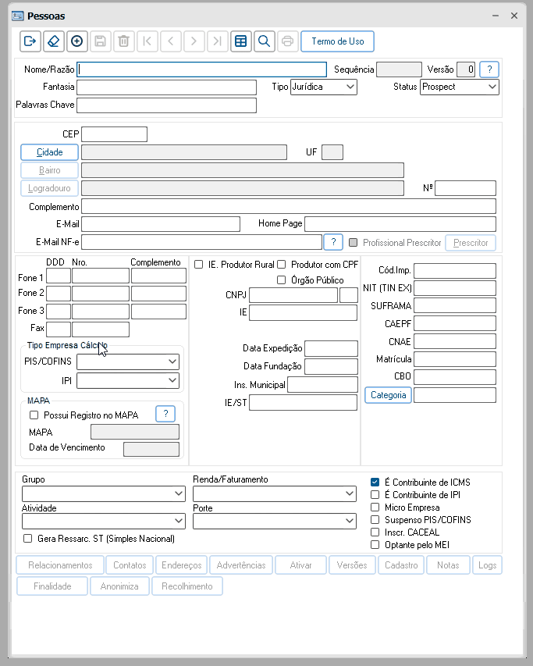Expand the Grupo dropdown
Image resolution: width=533 pixels, height=666 pixels.
[x=104, y=493]
